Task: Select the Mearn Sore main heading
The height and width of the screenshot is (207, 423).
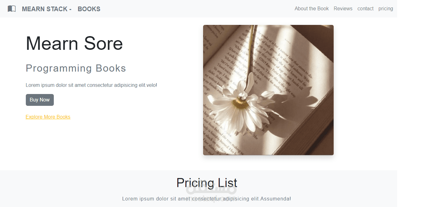Action: click(x=74, y=44)
